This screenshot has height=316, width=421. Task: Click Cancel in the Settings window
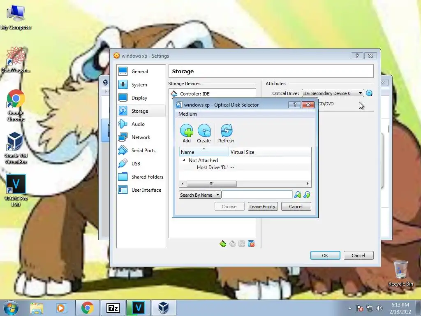[x=359, y=256]
